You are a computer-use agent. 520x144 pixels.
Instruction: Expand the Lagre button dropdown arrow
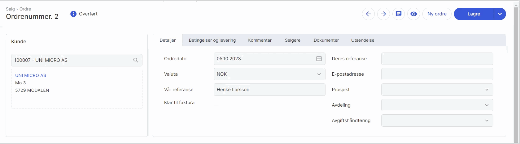pyautogui.click(x=500, y=14)
